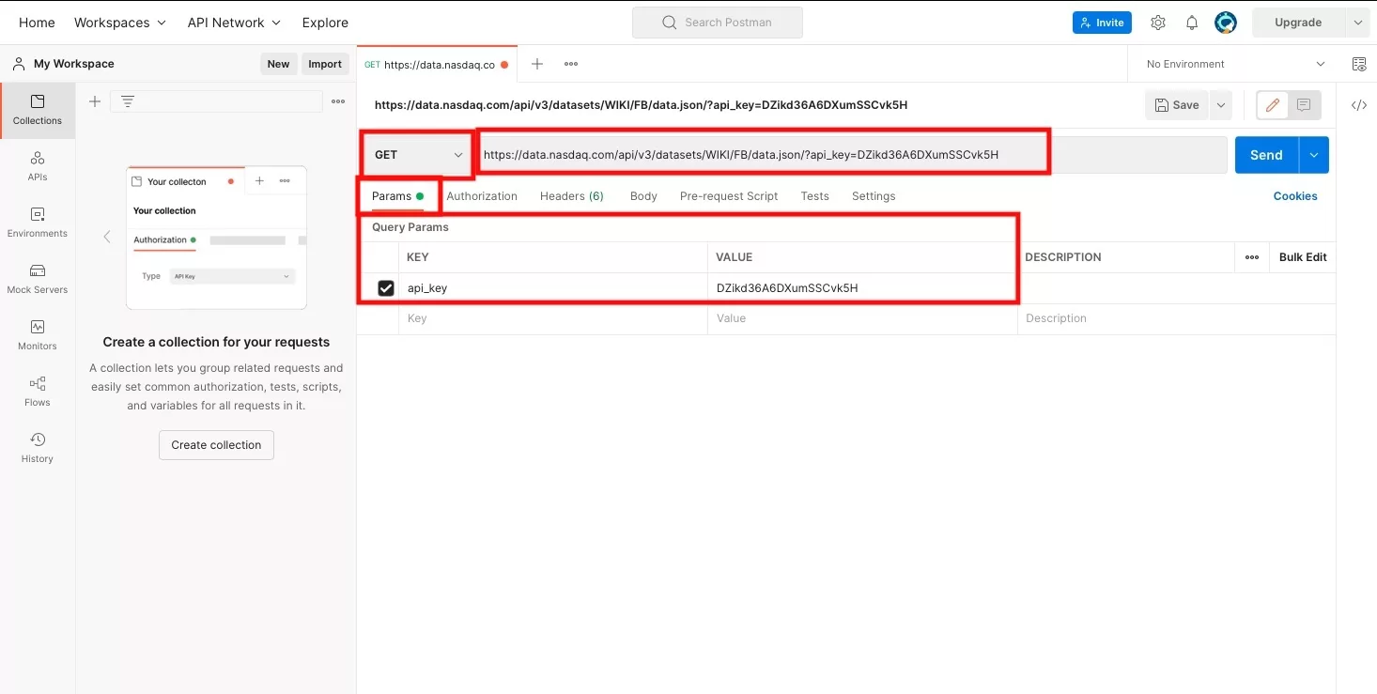Open the APIs sidebar panel
This screenshot has width=1377, height=694.
[x=38, y=166]
